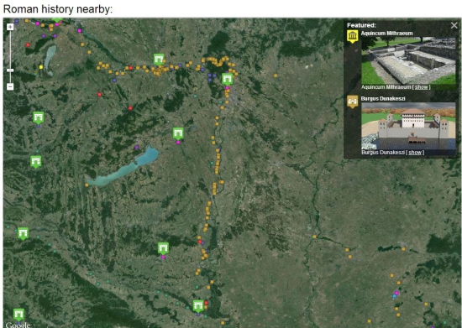This screenshot has height=328, width=462.
Task: Click the show link for Burgus Dunakeszi
Action: (415, 153)
